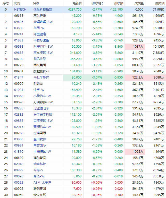This screenshot has height=198, width=166.
Task: Open 哔哩哔哩-SW stock name
Action: point(43,22)
